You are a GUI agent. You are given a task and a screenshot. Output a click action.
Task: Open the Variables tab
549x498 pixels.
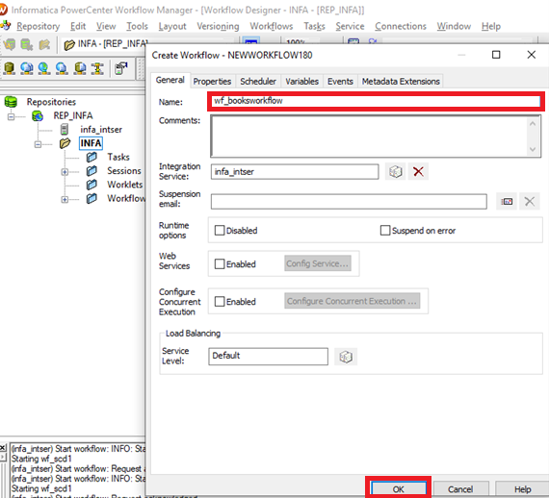[x=301, y=81]
